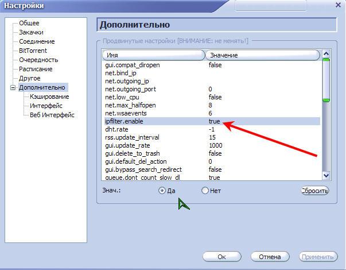Open the Расписание section

coord(36,69)
